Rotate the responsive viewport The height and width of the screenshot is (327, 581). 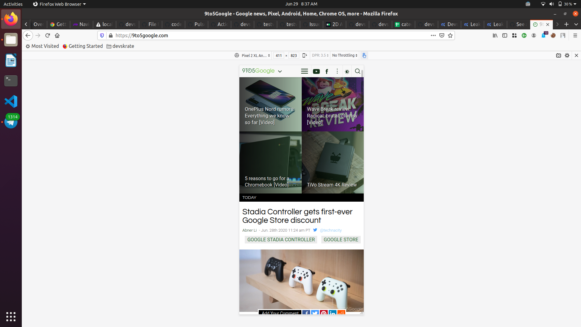[x=305, y=55]
